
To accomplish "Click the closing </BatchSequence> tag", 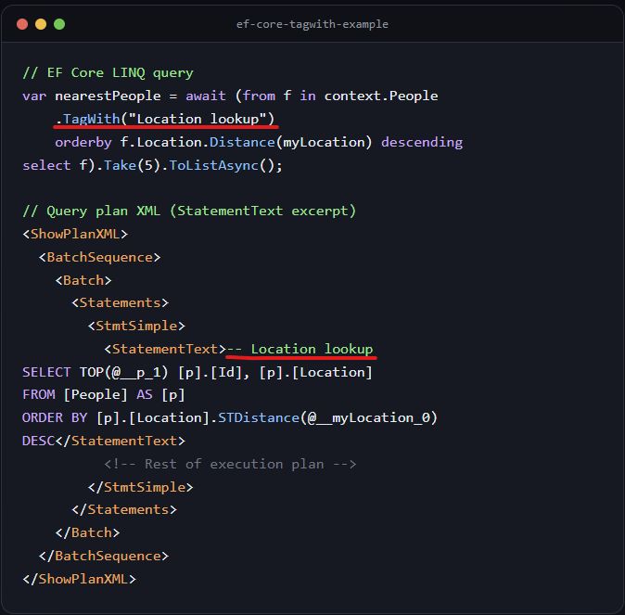I will [x=104, y=556].
